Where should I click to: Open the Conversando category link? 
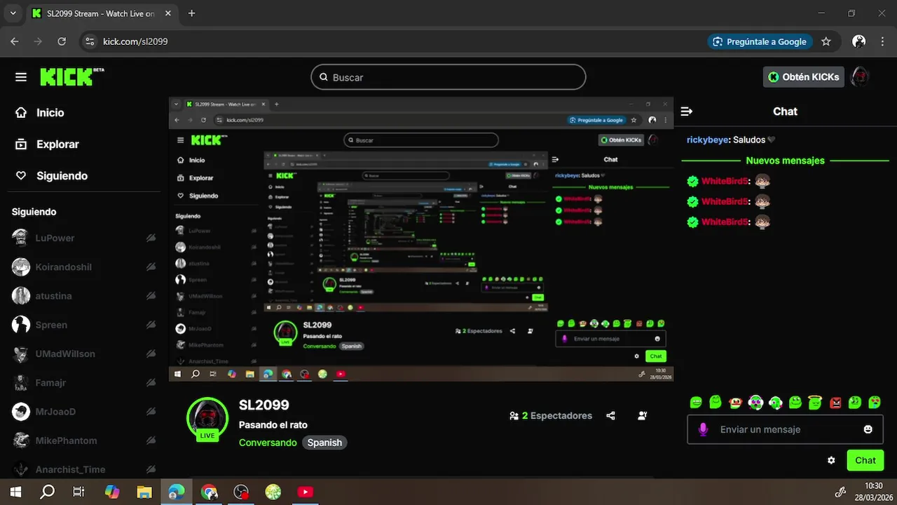point(268,443)
